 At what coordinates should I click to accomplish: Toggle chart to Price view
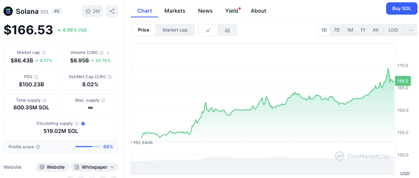(x=144, y=30)
